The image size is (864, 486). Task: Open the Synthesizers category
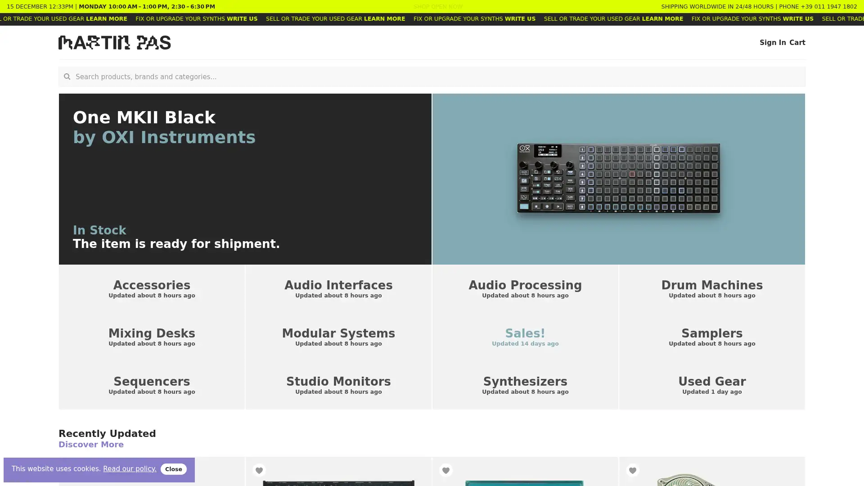point(525,381)
